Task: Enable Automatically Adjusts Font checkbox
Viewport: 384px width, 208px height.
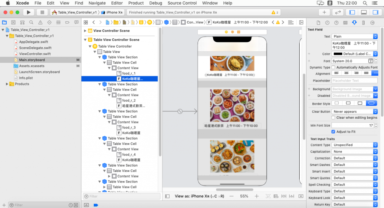Action: click(x=333, y=67)
